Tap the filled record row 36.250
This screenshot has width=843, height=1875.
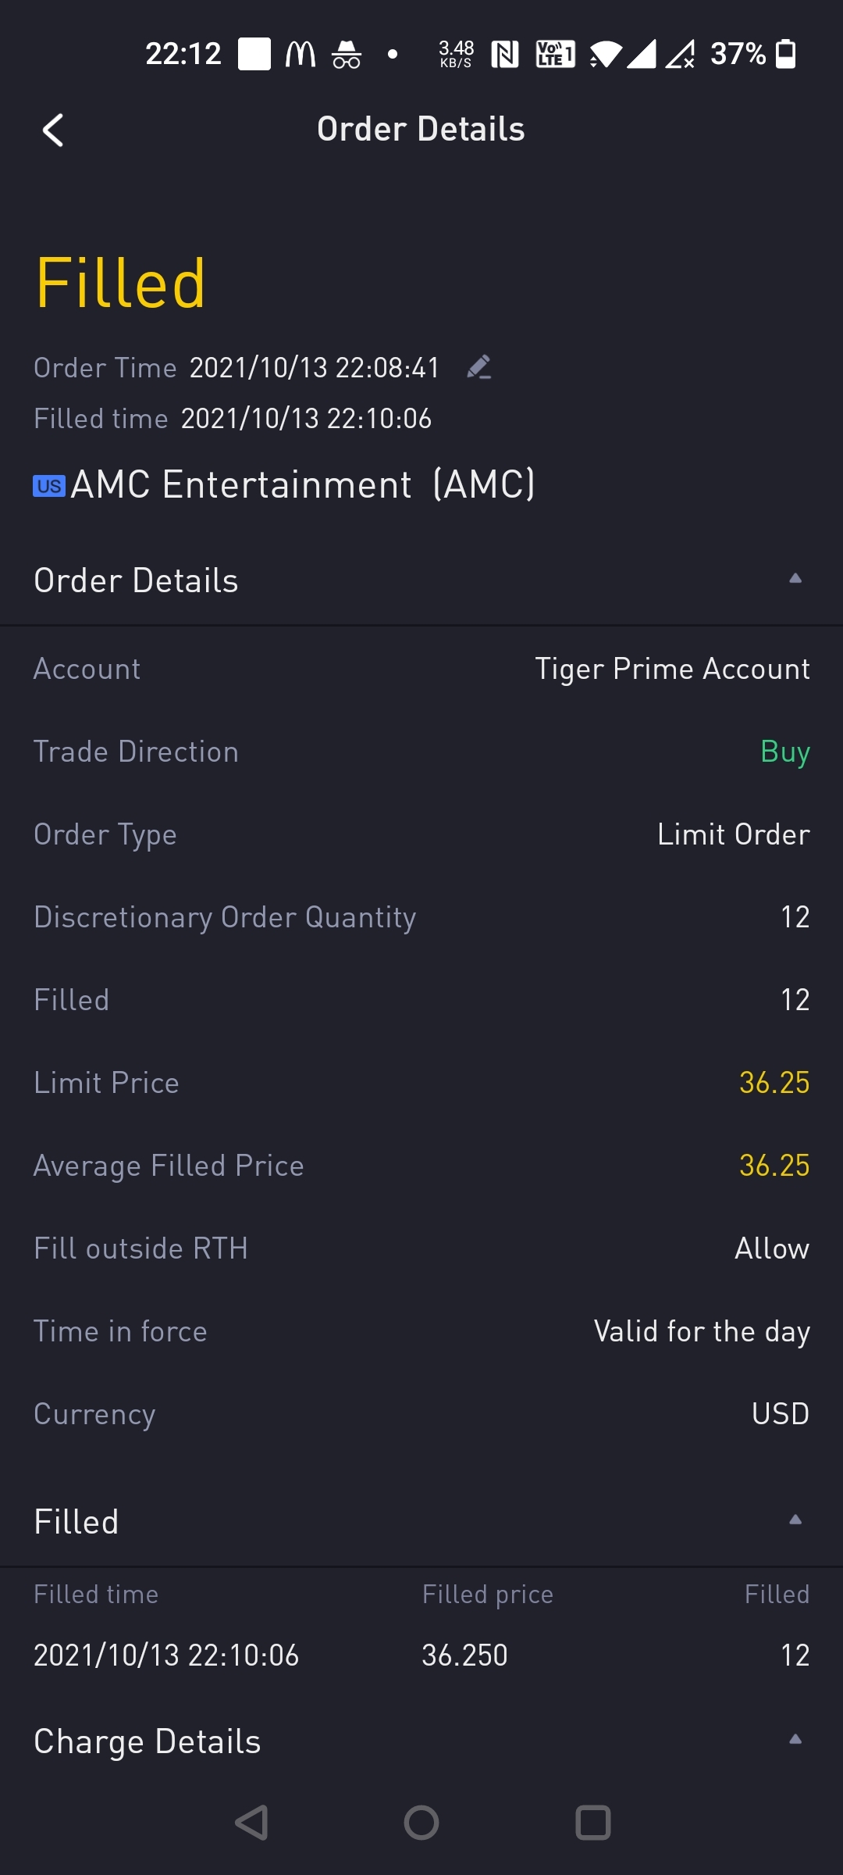point(421,1655)
